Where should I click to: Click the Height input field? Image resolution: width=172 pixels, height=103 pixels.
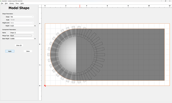tap(22, 26)
